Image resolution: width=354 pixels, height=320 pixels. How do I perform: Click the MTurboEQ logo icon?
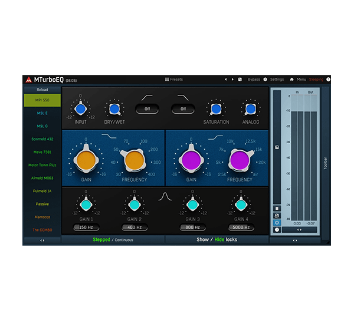29,80
